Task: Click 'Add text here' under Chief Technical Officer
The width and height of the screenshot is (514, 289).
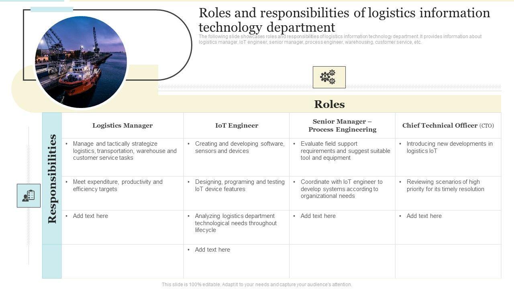Action: pyautogui.click(x=424, y=216)
